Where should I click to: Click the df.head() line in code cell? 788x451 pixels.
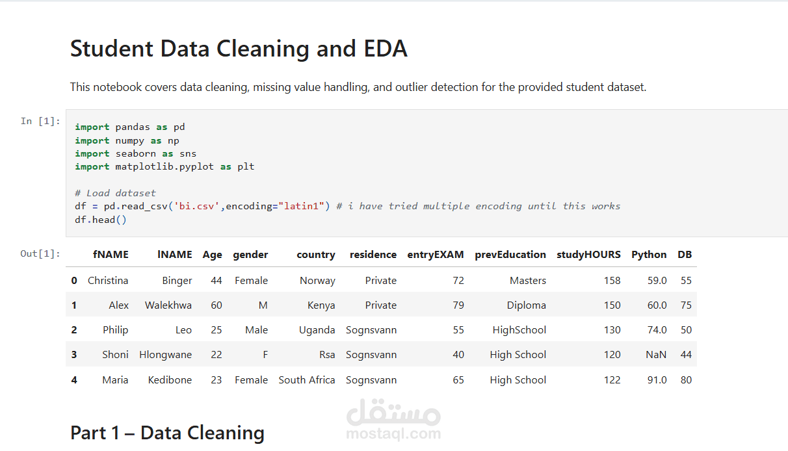point(101,220)
